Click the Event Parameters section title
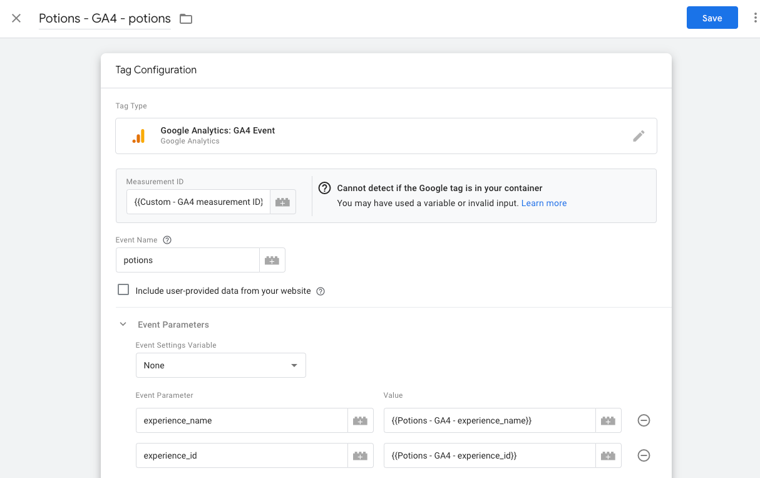Screen dimensions: 760x478 (173, 325)
